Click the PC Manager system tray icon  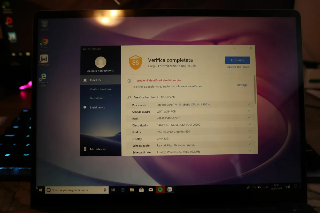click(x=287, y=187)
